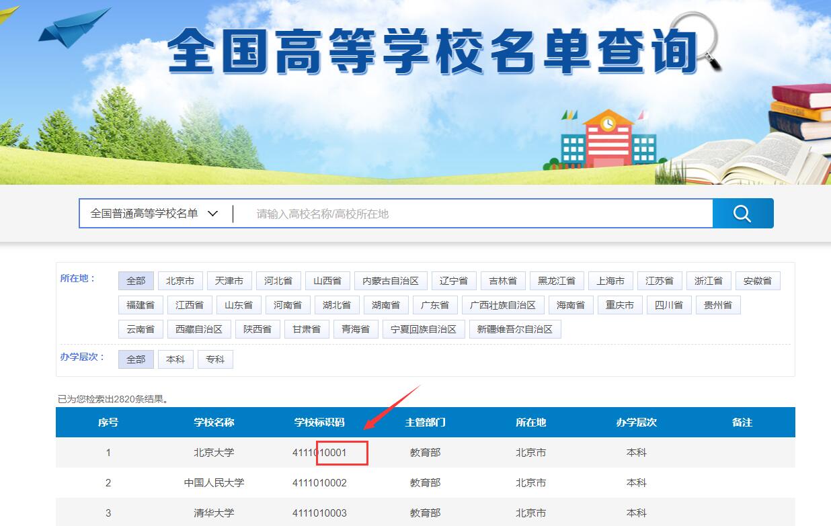Click the 办学层次 column header
Image resolution: width=831 pixels, height=526 pixels.
click(636, 423)
